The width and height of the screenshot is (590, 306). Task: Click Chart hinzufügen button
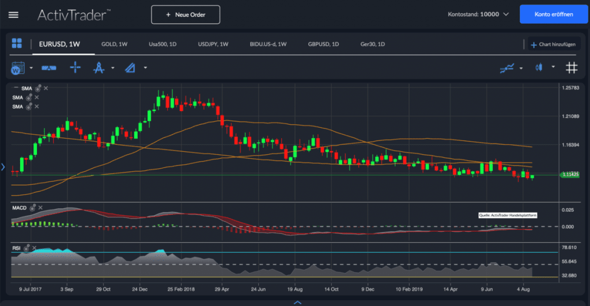tap(554, 44)
